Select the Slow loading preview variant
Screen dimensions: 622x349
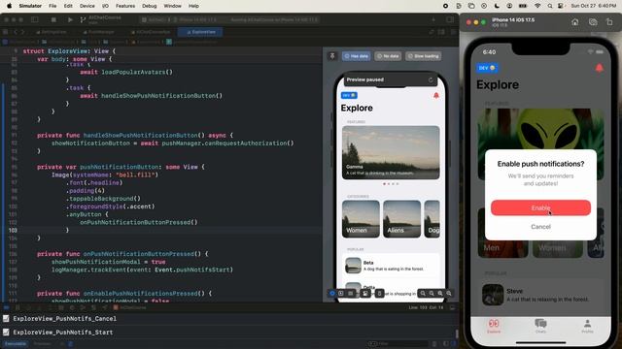click(x=424, y=56)
